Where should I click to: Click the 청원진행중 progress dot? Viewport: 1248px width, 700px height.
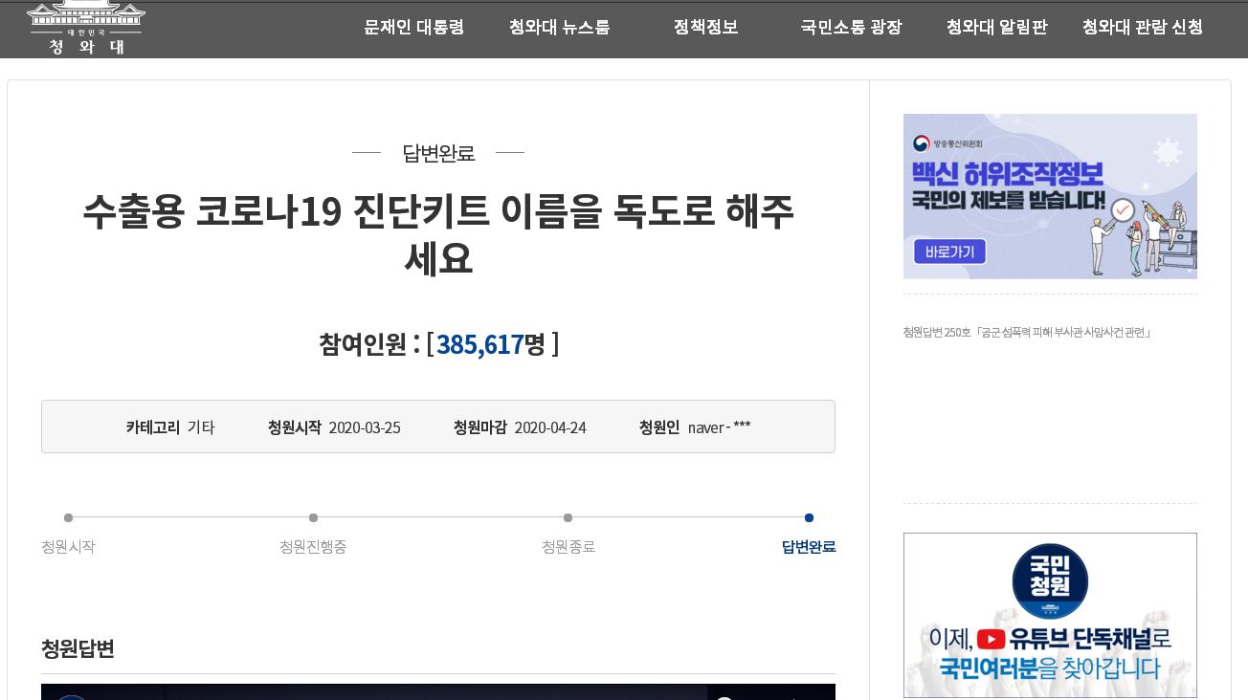[x=313, y=518]
